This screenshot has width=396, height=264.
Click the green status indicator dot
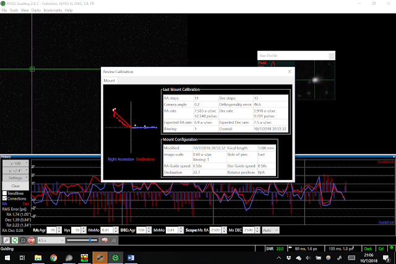click(392, 248)
